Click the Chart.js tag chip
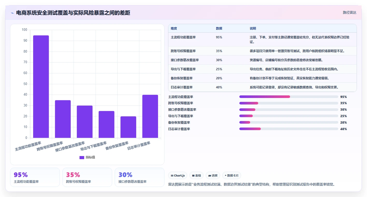 [x=178, y=175]
